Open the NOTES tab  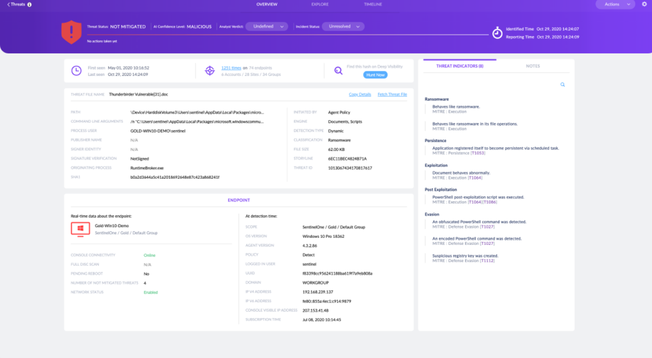(x=533, y=66)
